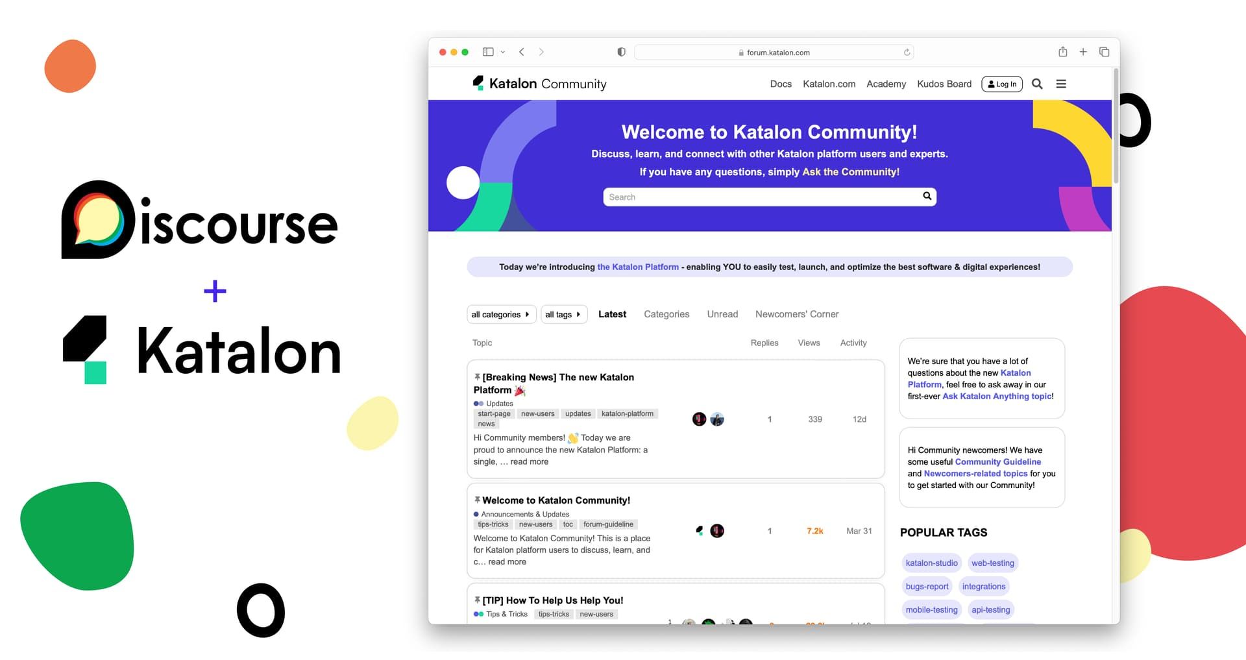Unpin the Welcome to Katalon Community topic

(477, 500)
